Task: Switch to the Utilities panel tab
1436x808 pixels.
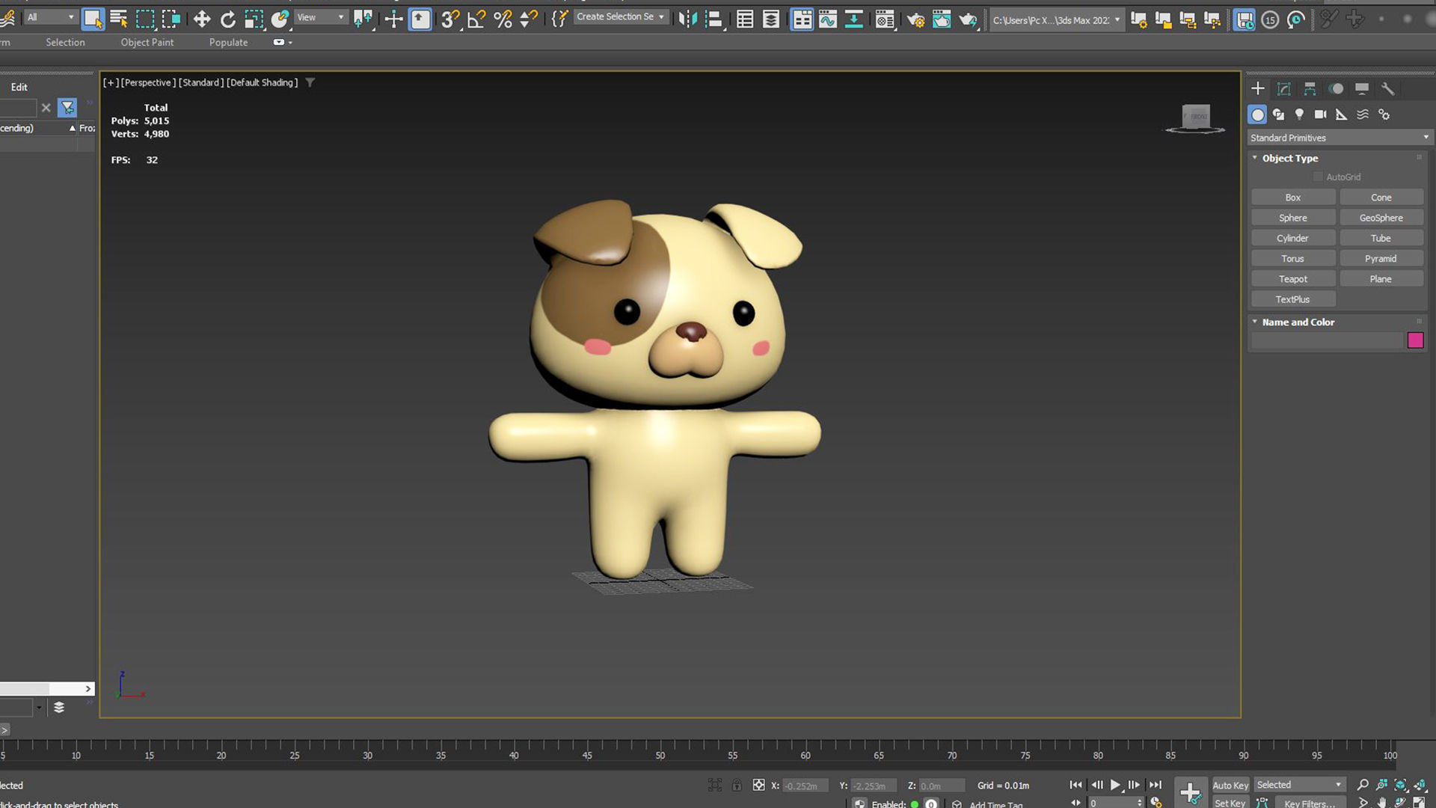Action: (1388, 89)
